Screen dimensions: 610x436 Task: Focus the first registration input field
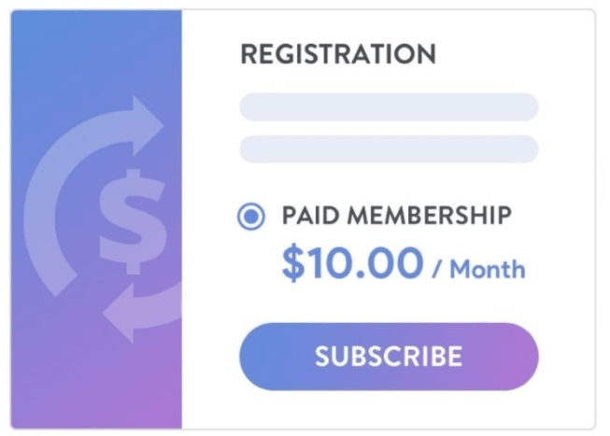tap(389, 106)
